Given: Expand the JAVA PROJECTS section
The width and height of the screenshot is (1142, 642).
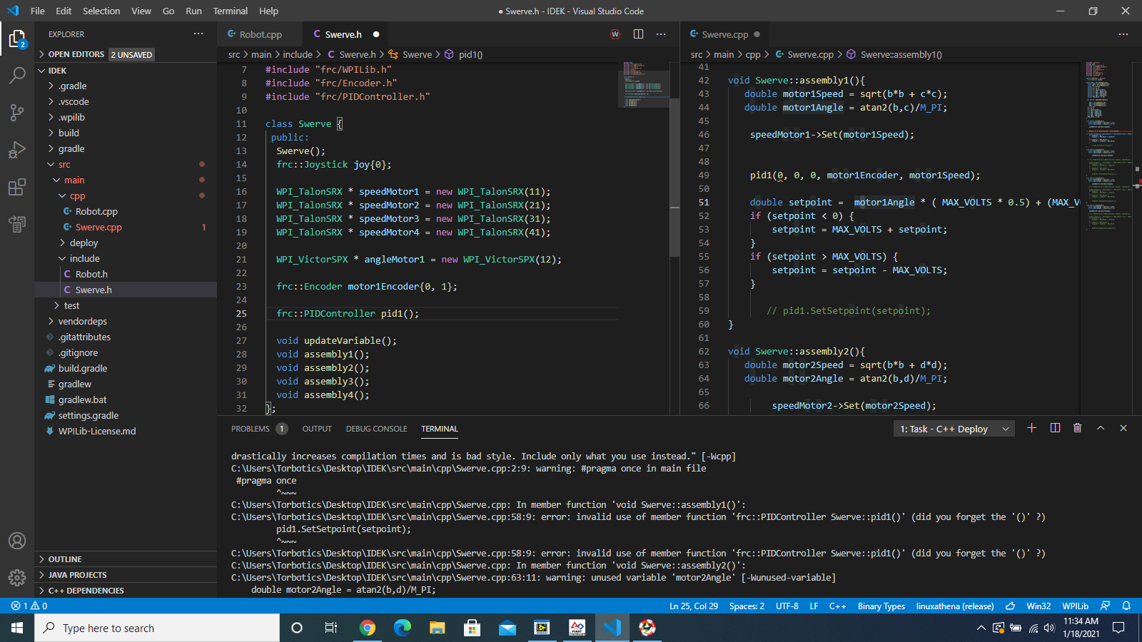Looking at the screenshot, I should click(126, 575).
